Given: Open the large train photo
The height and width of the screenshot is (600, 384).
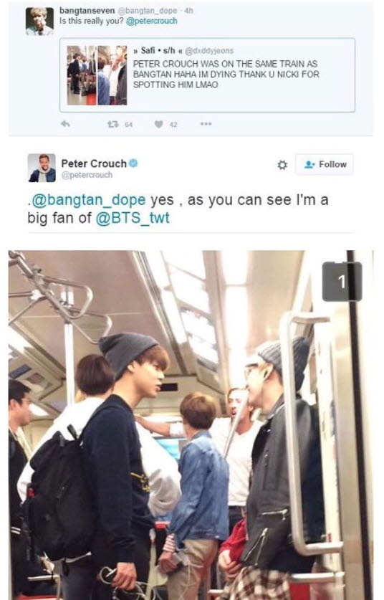Looking at the screenshot, I should 191,425.
